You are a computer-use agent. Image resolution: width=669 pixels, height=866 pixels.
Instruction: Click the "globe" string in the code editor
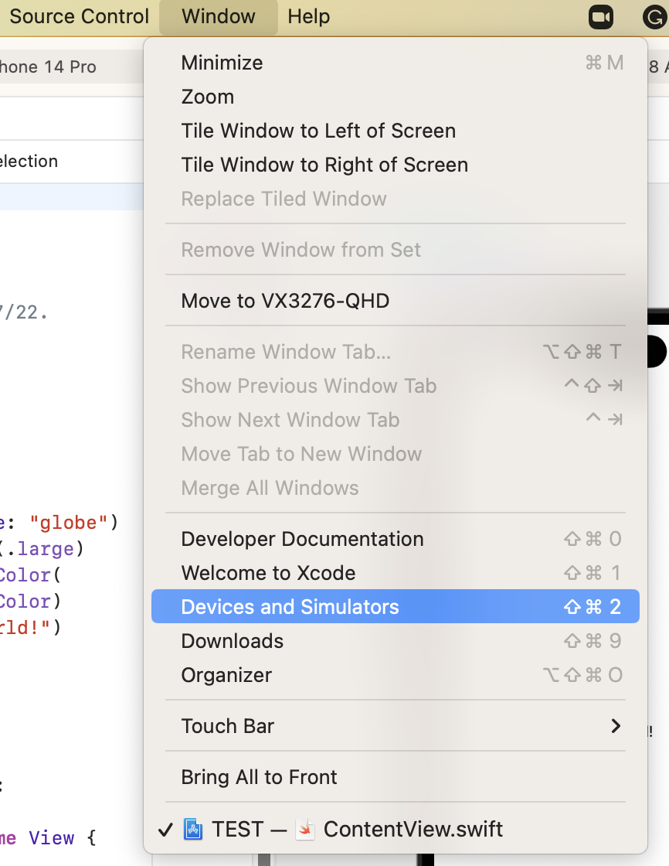[69, 523]
